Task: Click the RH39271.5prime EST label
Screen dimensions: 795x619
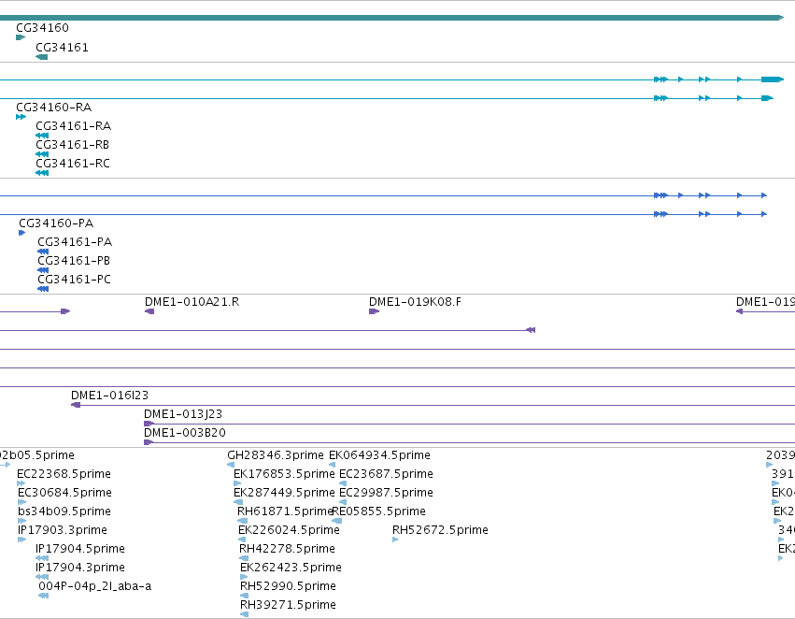Action: (x=288, y=606)
